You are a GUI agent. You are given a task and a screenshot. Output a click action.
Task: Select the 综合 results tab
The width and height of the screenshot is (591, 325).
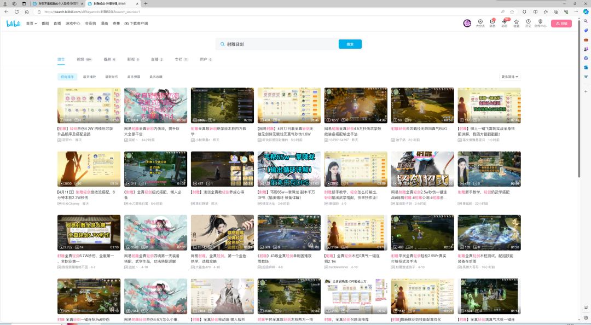[x=61, y=59]
